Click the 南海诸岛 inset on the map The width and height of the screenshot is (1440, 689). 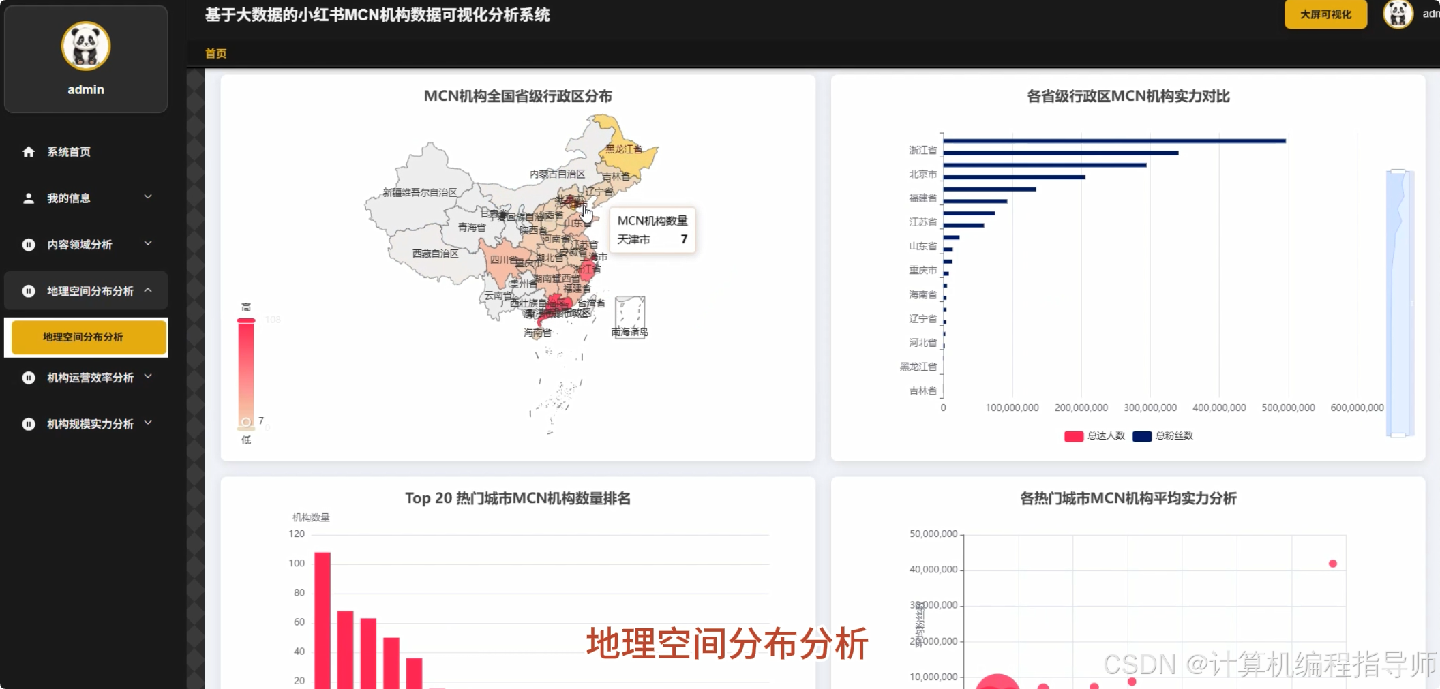[630, 317]
